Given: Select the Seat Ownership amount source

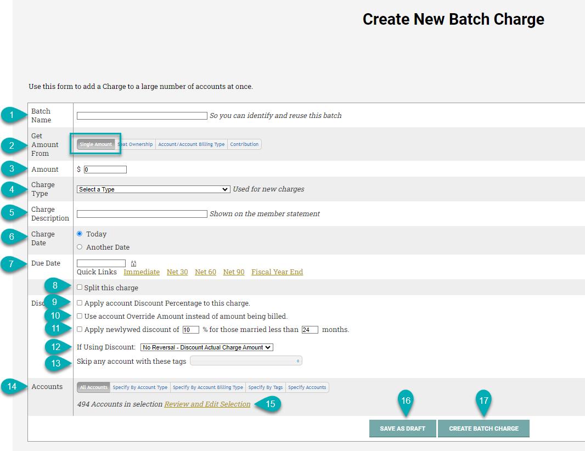Looking at the screenshot, I should click(x=135, y=144).
